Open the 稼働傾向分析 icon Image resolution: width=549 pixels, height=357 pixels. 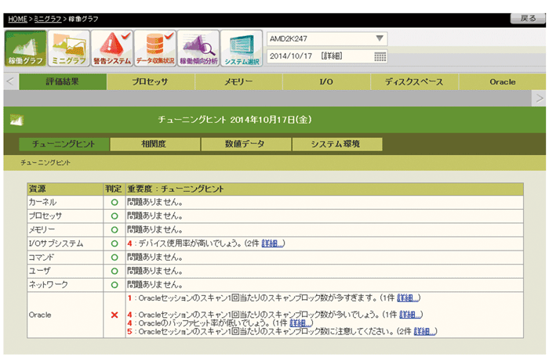[198, 49]
